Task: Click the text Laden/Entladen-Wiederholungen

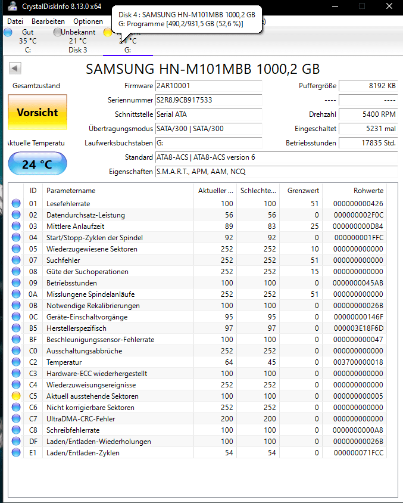Action: click(x=99, y=442)
